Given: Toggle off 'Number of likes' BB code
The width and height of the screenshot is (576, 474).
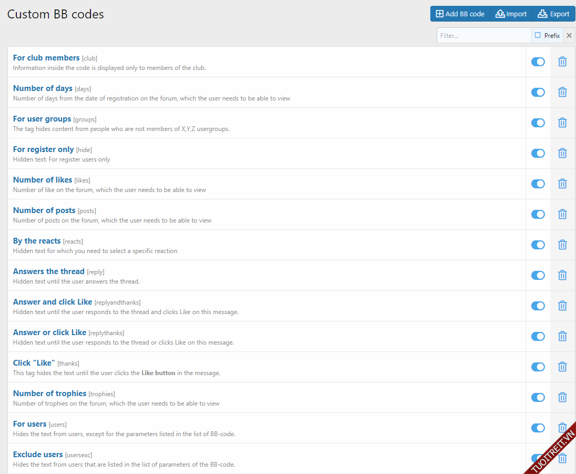Looking at the screenshot, I should coord(538,184).
